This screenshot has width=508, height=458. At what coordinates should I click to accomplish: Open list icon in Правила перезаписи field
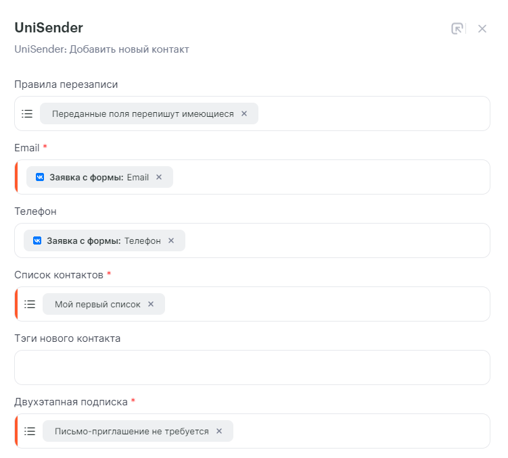27,113
